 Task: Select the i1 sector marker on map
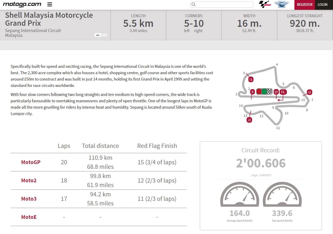[x=251, y=79]
